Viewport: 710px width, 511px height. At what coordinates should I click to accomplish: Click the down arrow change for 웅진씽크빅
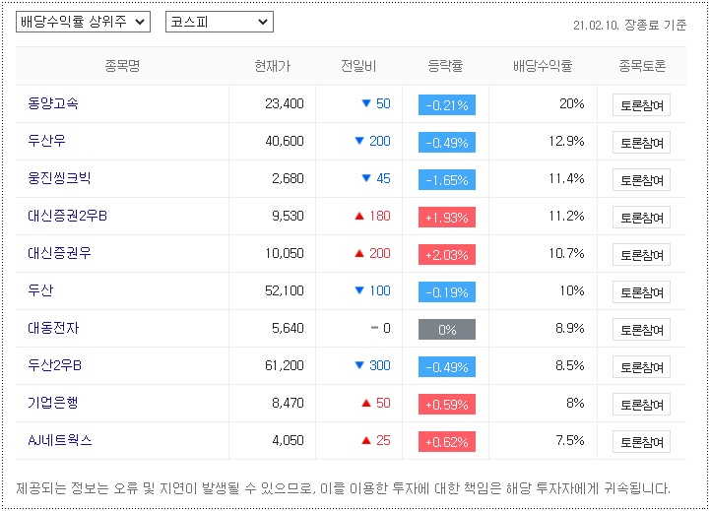click(x=376, y=179)
